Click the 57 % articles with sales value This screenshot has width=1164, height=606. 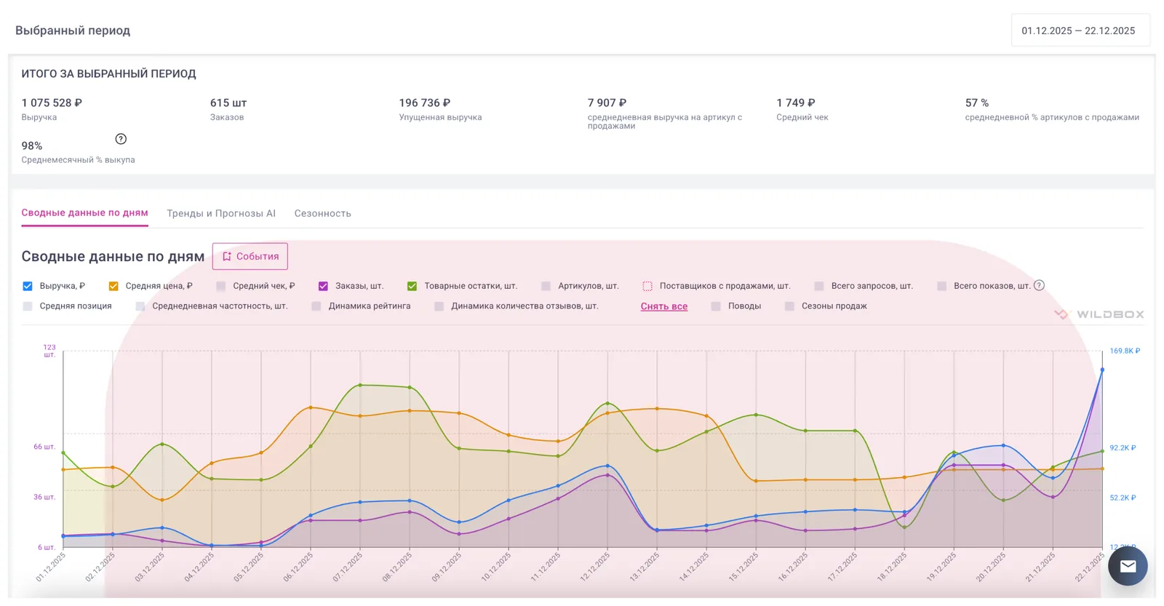pyautogui.click(x=977, y=103)
